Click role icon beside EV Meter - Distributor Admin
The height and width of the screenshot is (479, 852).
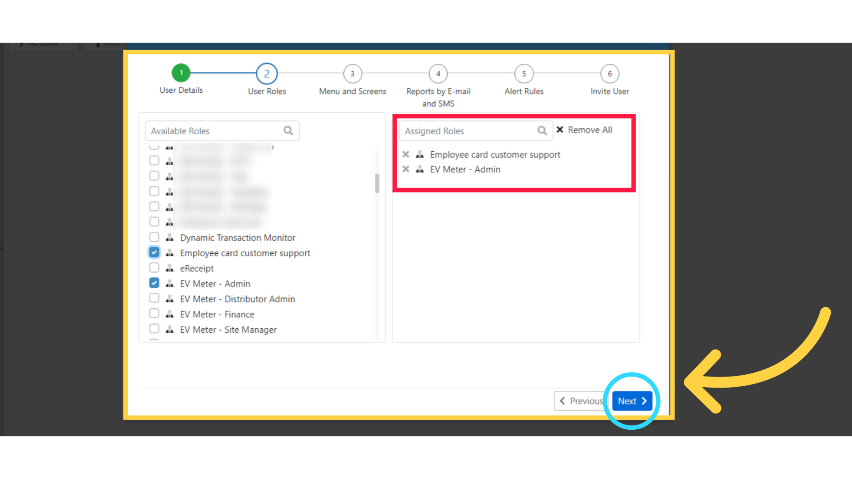[x=170, y=299]
